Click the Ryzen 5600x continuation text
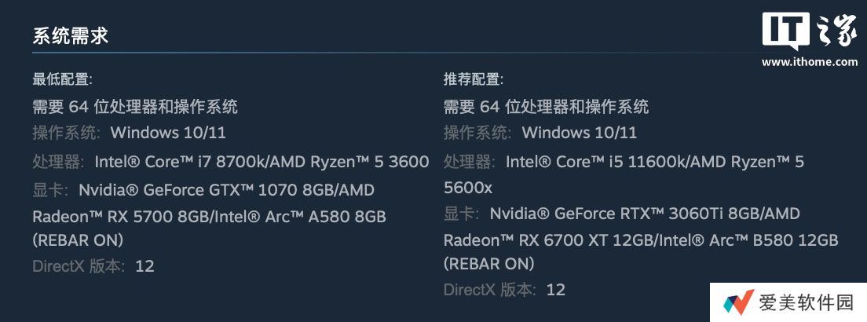Screen dimensions: 867x322 coord(468,187)
